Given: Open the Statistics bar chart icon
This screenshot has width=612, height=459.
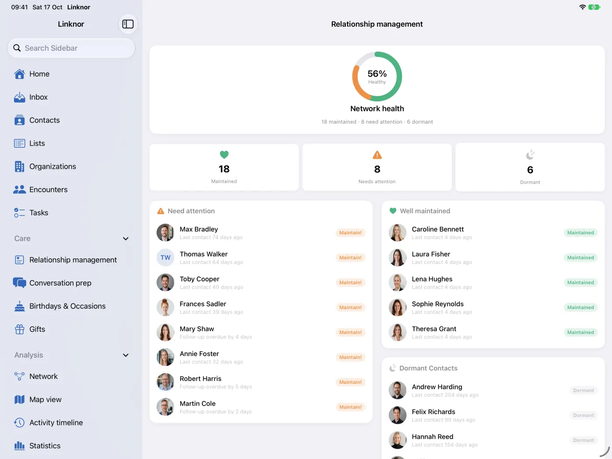Looking at the screenshot, I should tap(20, 446).
